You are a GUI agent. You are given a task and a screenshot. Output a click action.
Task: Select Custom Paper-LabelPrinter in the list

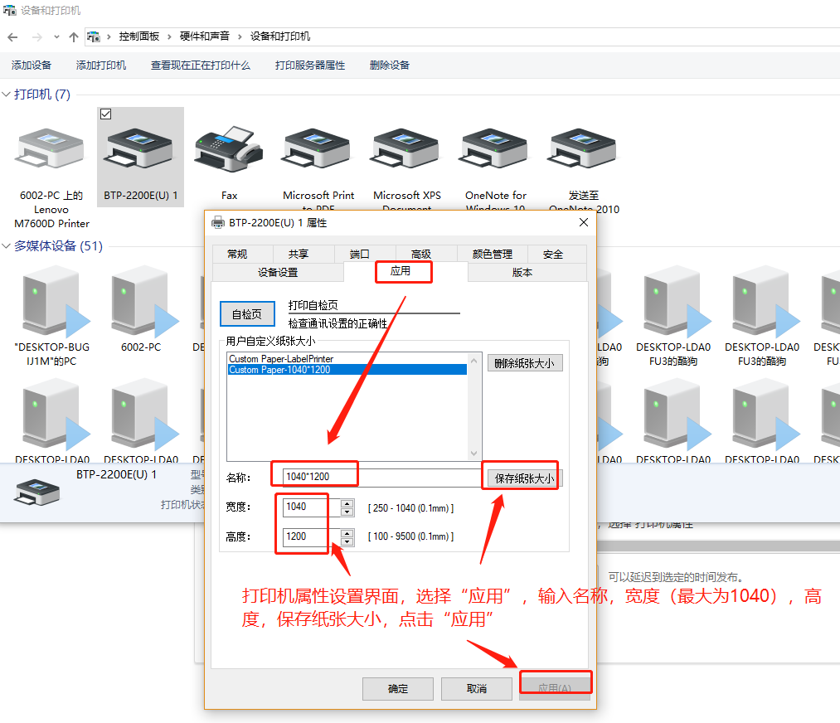[x=347, y=358]
